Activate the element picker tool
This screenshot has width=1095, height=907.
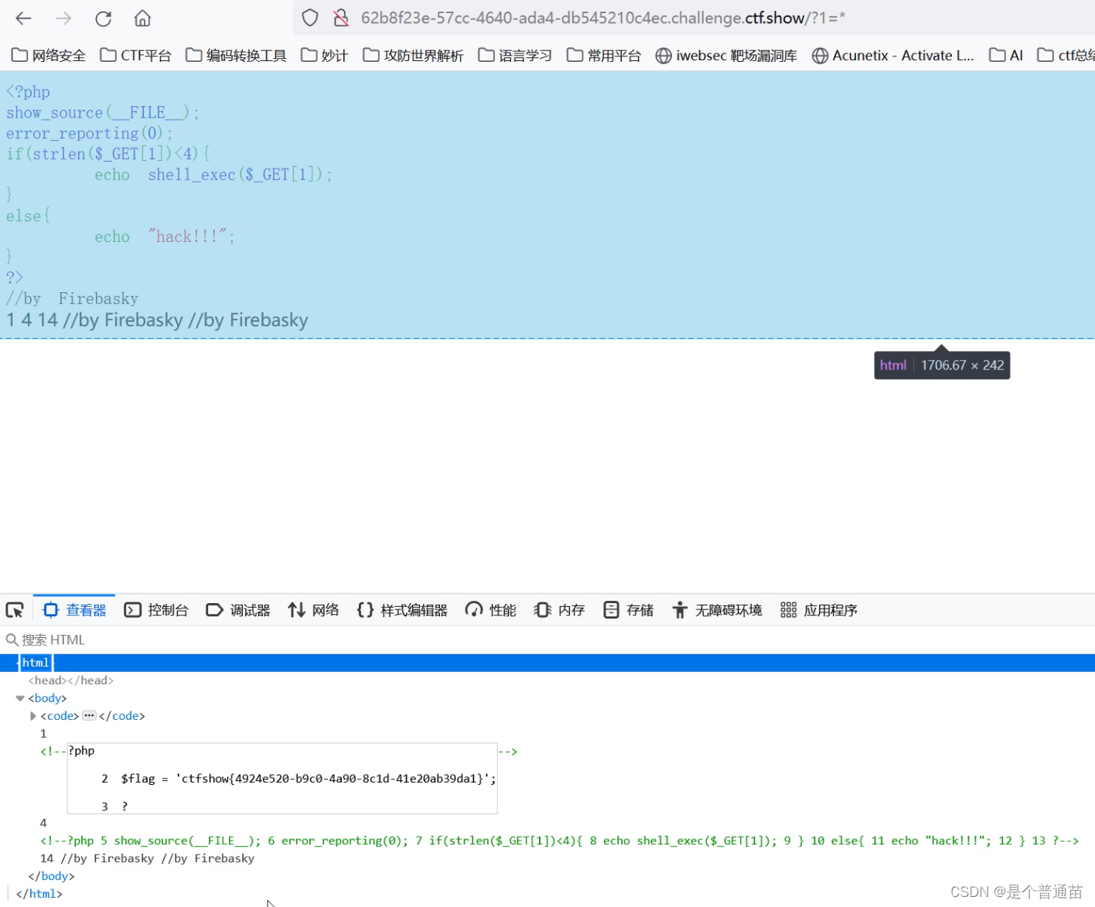(x=15, y=610)
